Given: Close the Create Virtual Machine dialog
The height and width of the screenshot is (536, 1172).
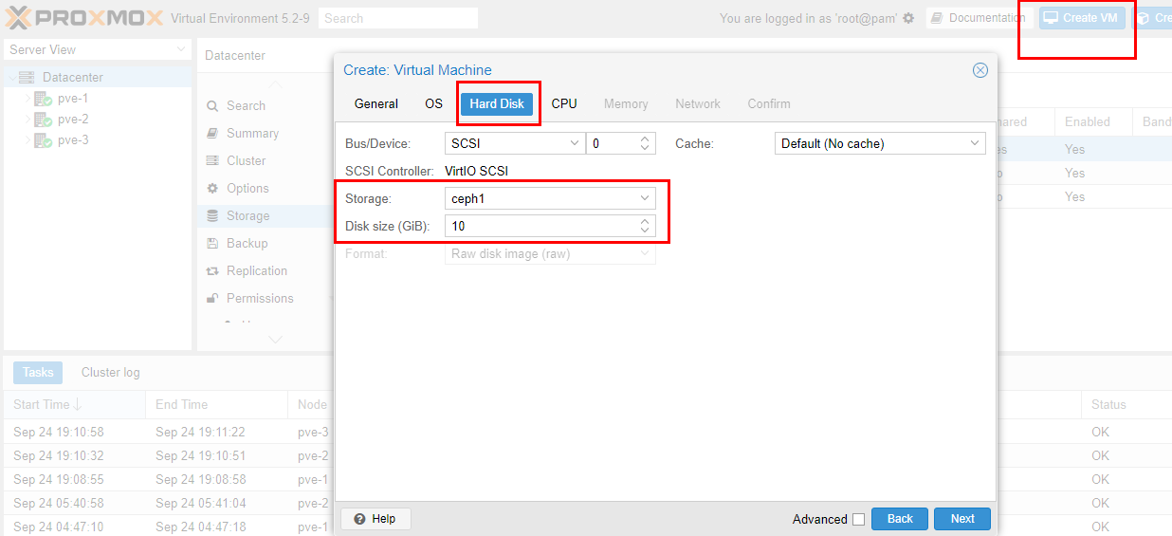Looking at the screenshot, I should pyautogui.click(x=980, y=70).
